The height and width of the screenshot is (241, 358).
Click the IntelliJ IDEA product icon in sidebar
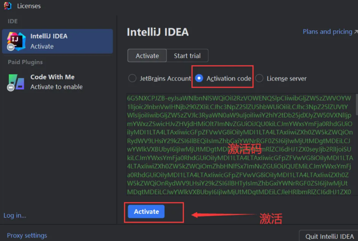[x=16, y=41]
